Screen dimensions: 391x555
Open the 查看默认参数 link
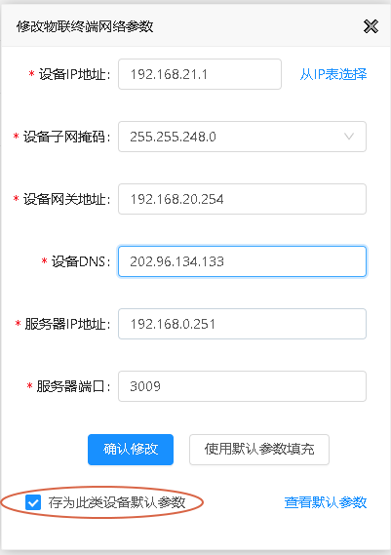pyautogui.click(x=326, y=502)
